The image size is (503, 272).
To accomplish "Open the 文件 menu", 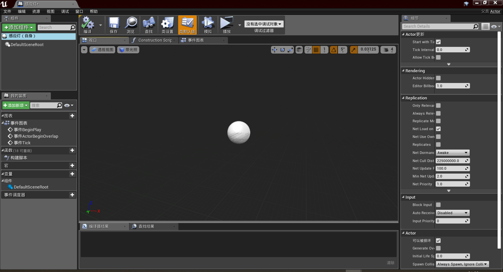I will [x=7, y=12].
